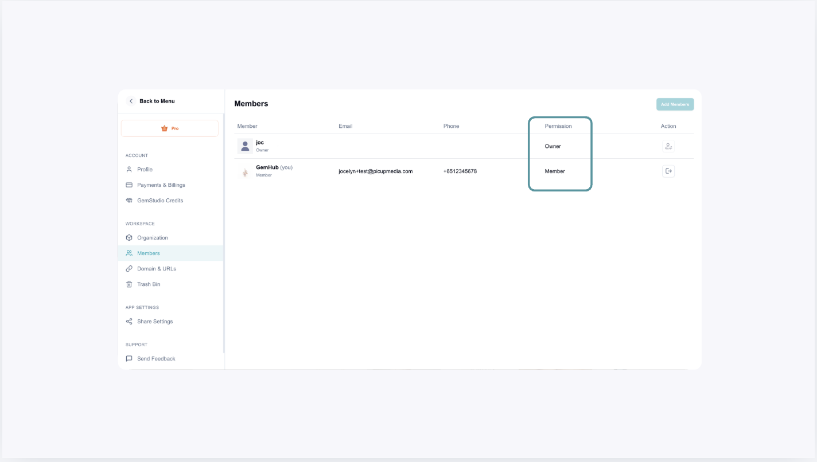Image resolution: width=817 pixels, height=462 pixels.
Task: Click the Add Members button
Action: [675, 104]
